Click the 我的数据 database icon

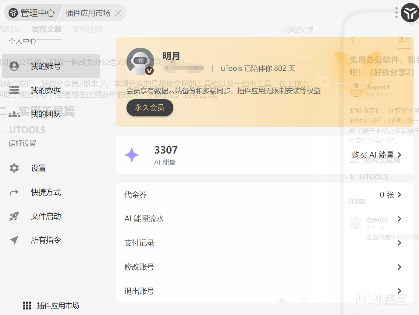14,90
